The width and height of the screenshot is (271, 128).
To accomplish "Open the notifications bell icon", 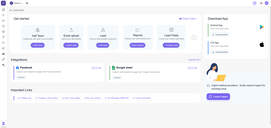I will (x=261, y=3).
